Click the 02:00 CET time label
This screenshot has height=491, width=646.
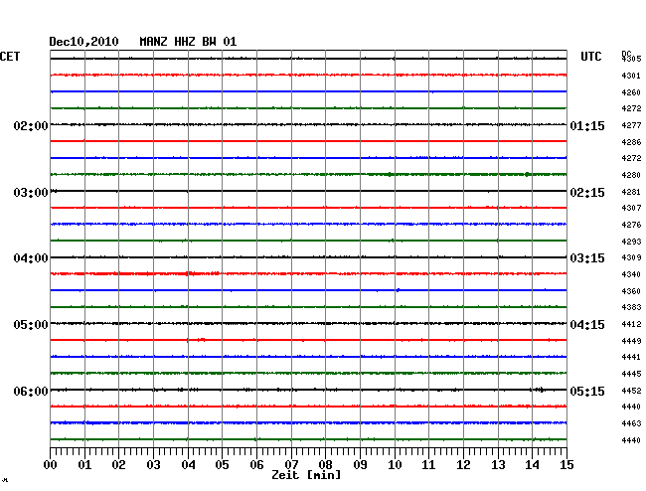[31, 126]
